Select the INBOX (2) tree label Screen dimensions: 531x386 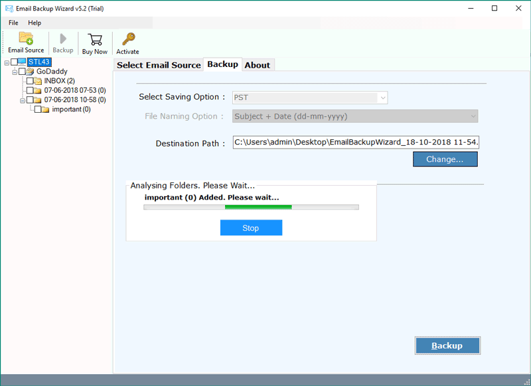coord(59,81)
